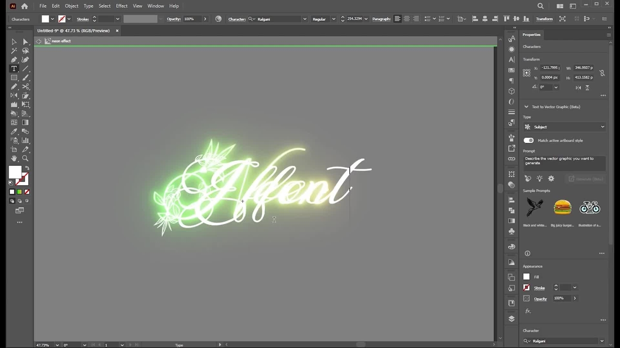Open the Type Subject dropdown

(x=564, y=127)
